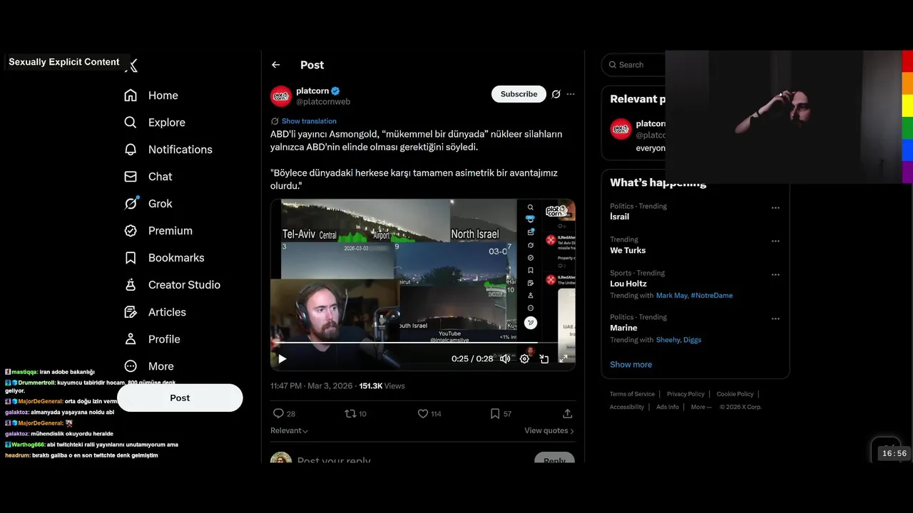Click the post timestamp Mar 3, 2026

[312, 386]
